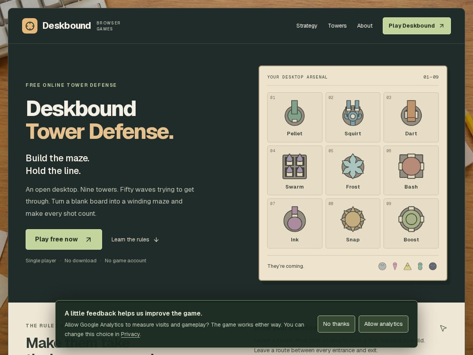The image size is (473, 355).
Task: Open the About nav item
Action: point(365,26)
